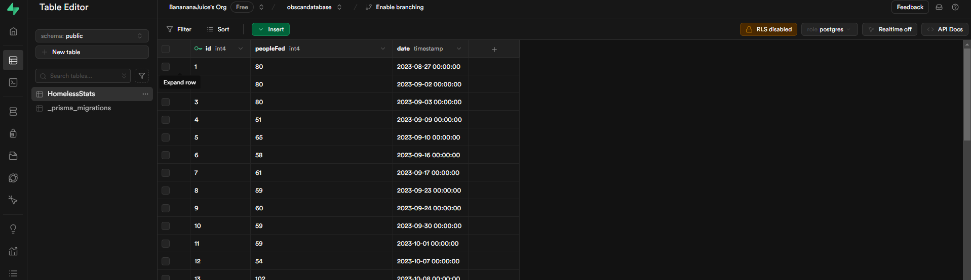Select checkbox for row with id 3

click(166, 102)
